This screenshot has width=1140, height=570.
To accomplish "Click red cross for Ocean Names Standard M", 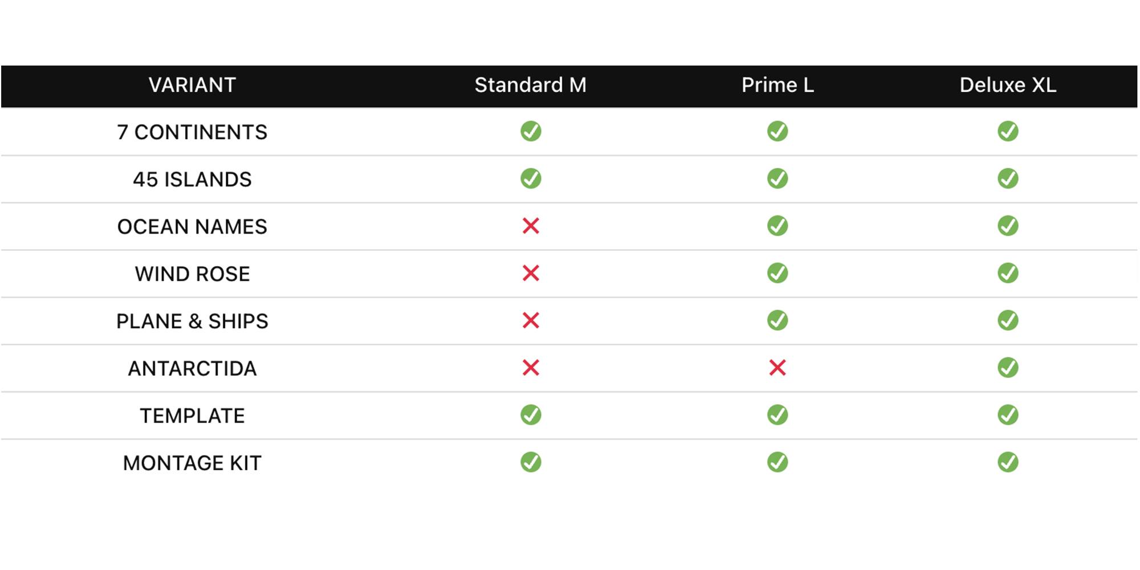I will [x=531, y=226].
